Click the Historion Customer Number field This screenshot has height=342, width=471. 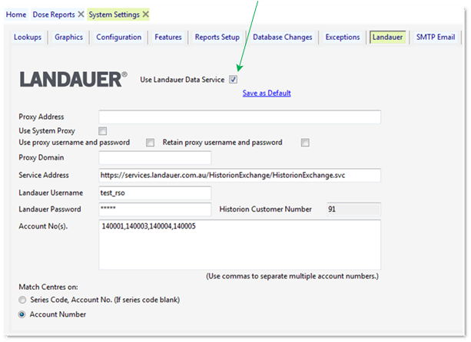pos(353,209)
